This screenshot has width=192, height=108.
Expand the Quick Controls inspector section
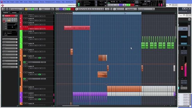tap(10, 67)
